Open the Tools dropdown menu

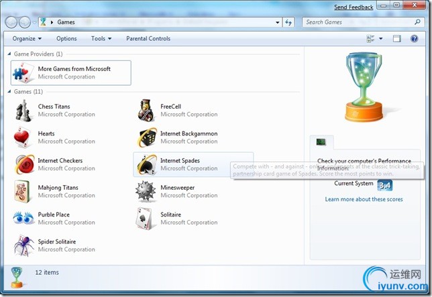click(101, 38)
